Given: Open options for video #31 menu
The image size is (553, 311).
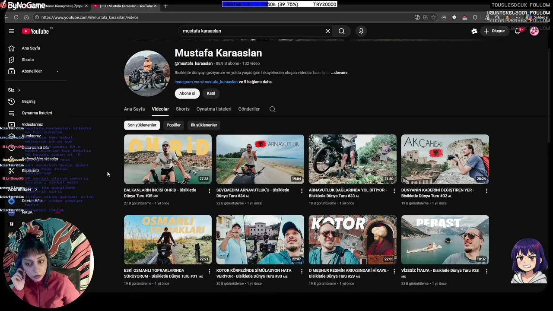Looking at the screenshot, I should click(210, 271).
